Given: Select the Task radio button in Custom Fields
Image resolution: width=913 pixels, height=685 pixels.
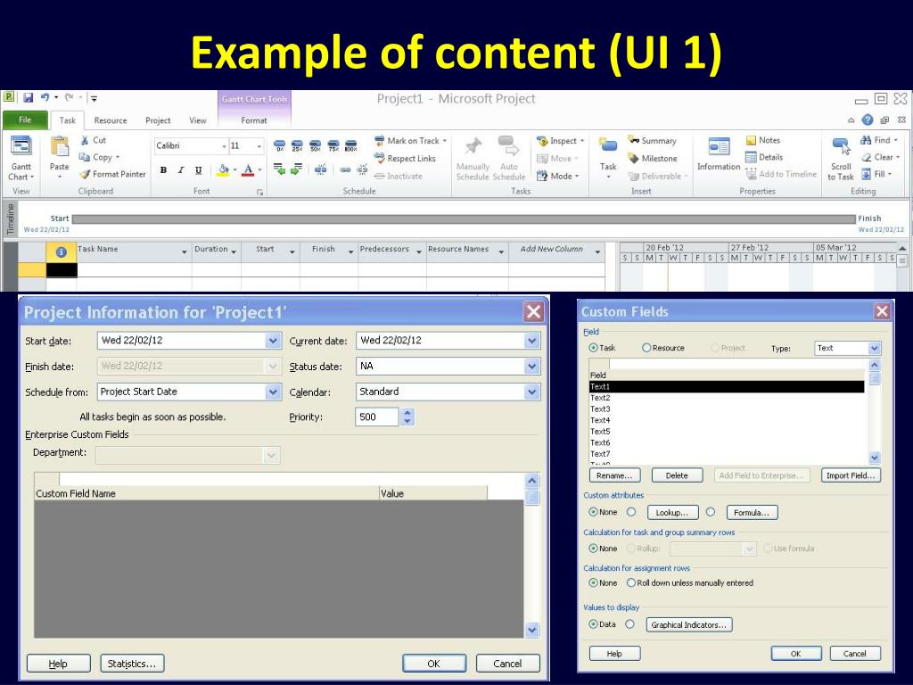Looking at the screenshot, I should click(593, 348).
